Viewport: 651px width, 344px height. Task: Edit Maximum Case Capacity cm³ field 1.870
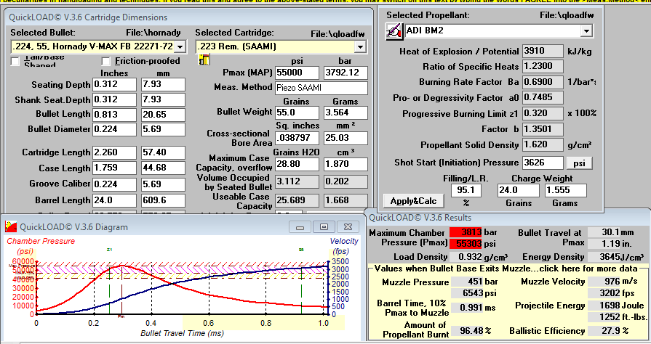[x=346, y=164]
